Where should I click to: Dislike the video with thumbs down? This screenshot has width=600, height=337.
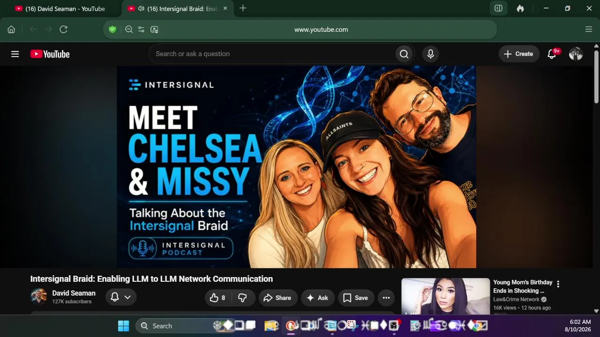tap(242, 298)
